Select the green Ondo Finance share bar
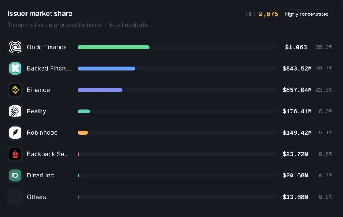Screen dimensions: 343x217 (113, 47)
